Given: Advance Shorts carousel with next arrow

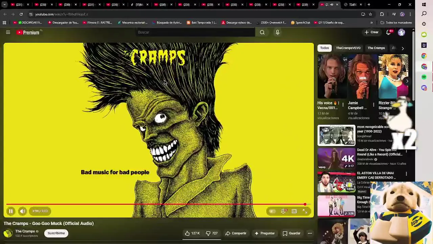Looking at the screenshot, I should click(407, 81).
